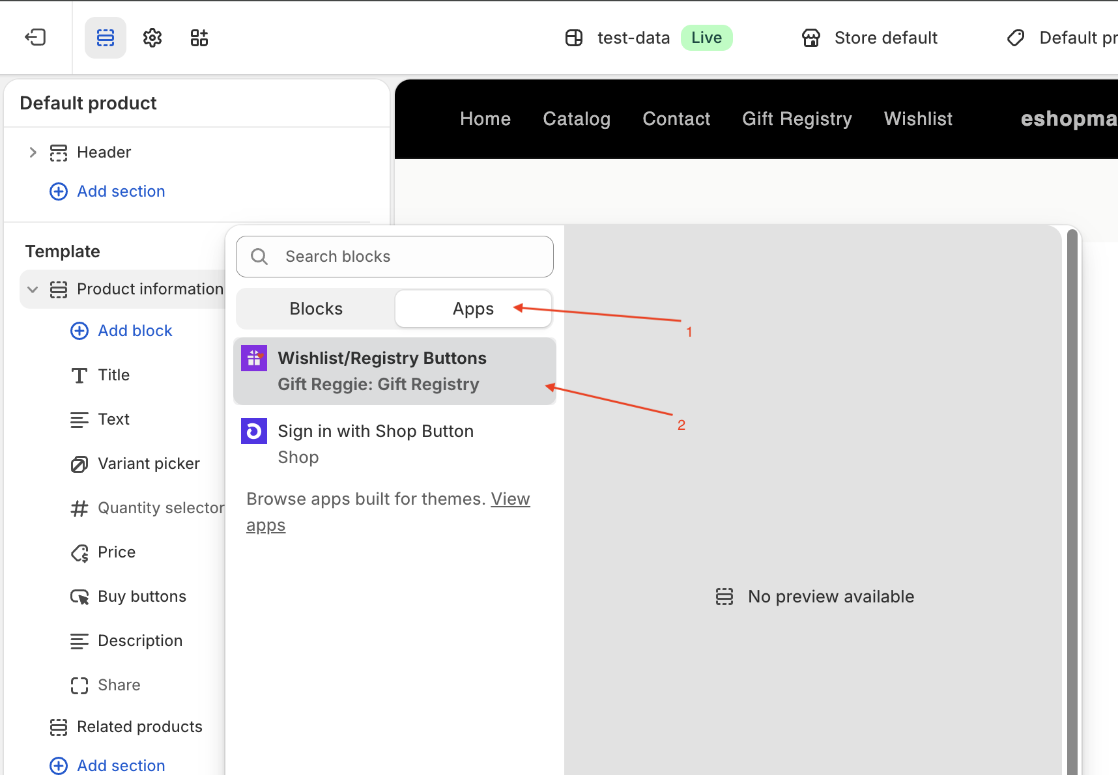Viewport: 1118px width, 775px height.
Task: Click the search magnifier icon
Action: (259, 257)
